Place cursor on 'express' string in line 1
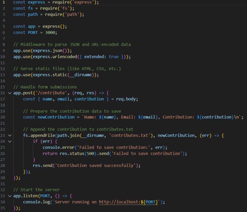The image size is (247, 212). pyautogui.click(x=84, y=2)
